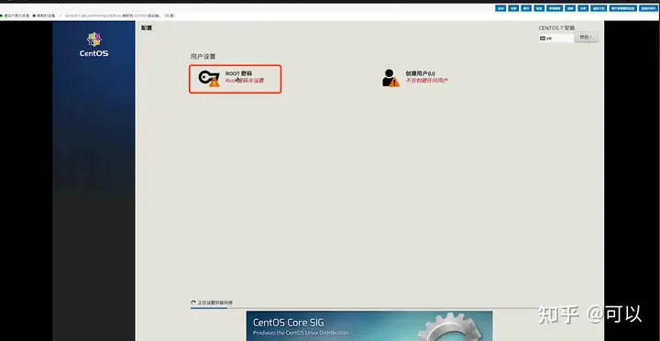Click the create user person icon
The image size is (660, 341).
390,78
